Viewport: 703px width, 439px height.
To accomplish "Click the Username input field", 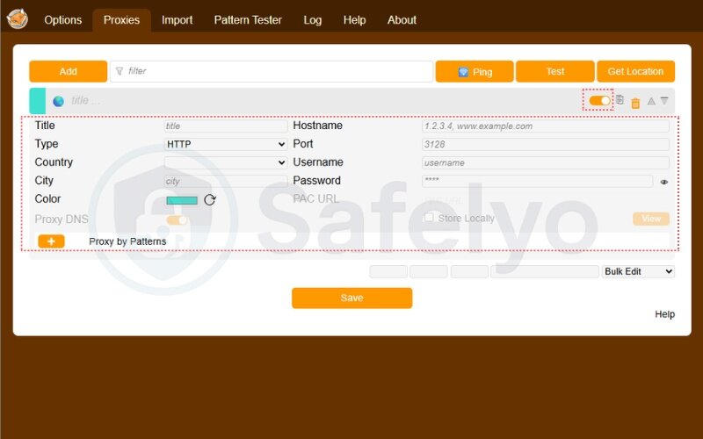I will pos(545,162).
